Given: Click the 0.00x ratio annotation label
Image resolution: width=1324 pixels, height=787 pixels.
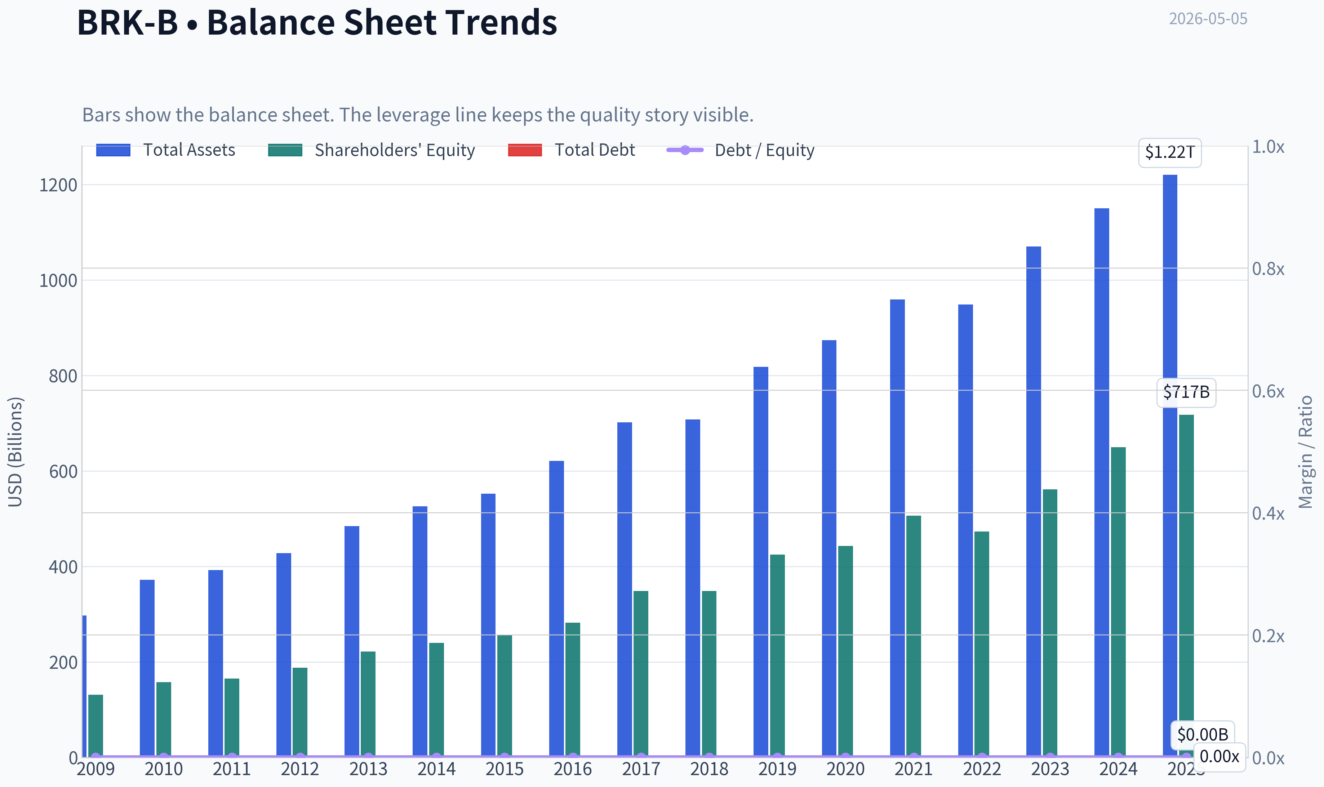Looking at the screenshot, I should 1219,756.
